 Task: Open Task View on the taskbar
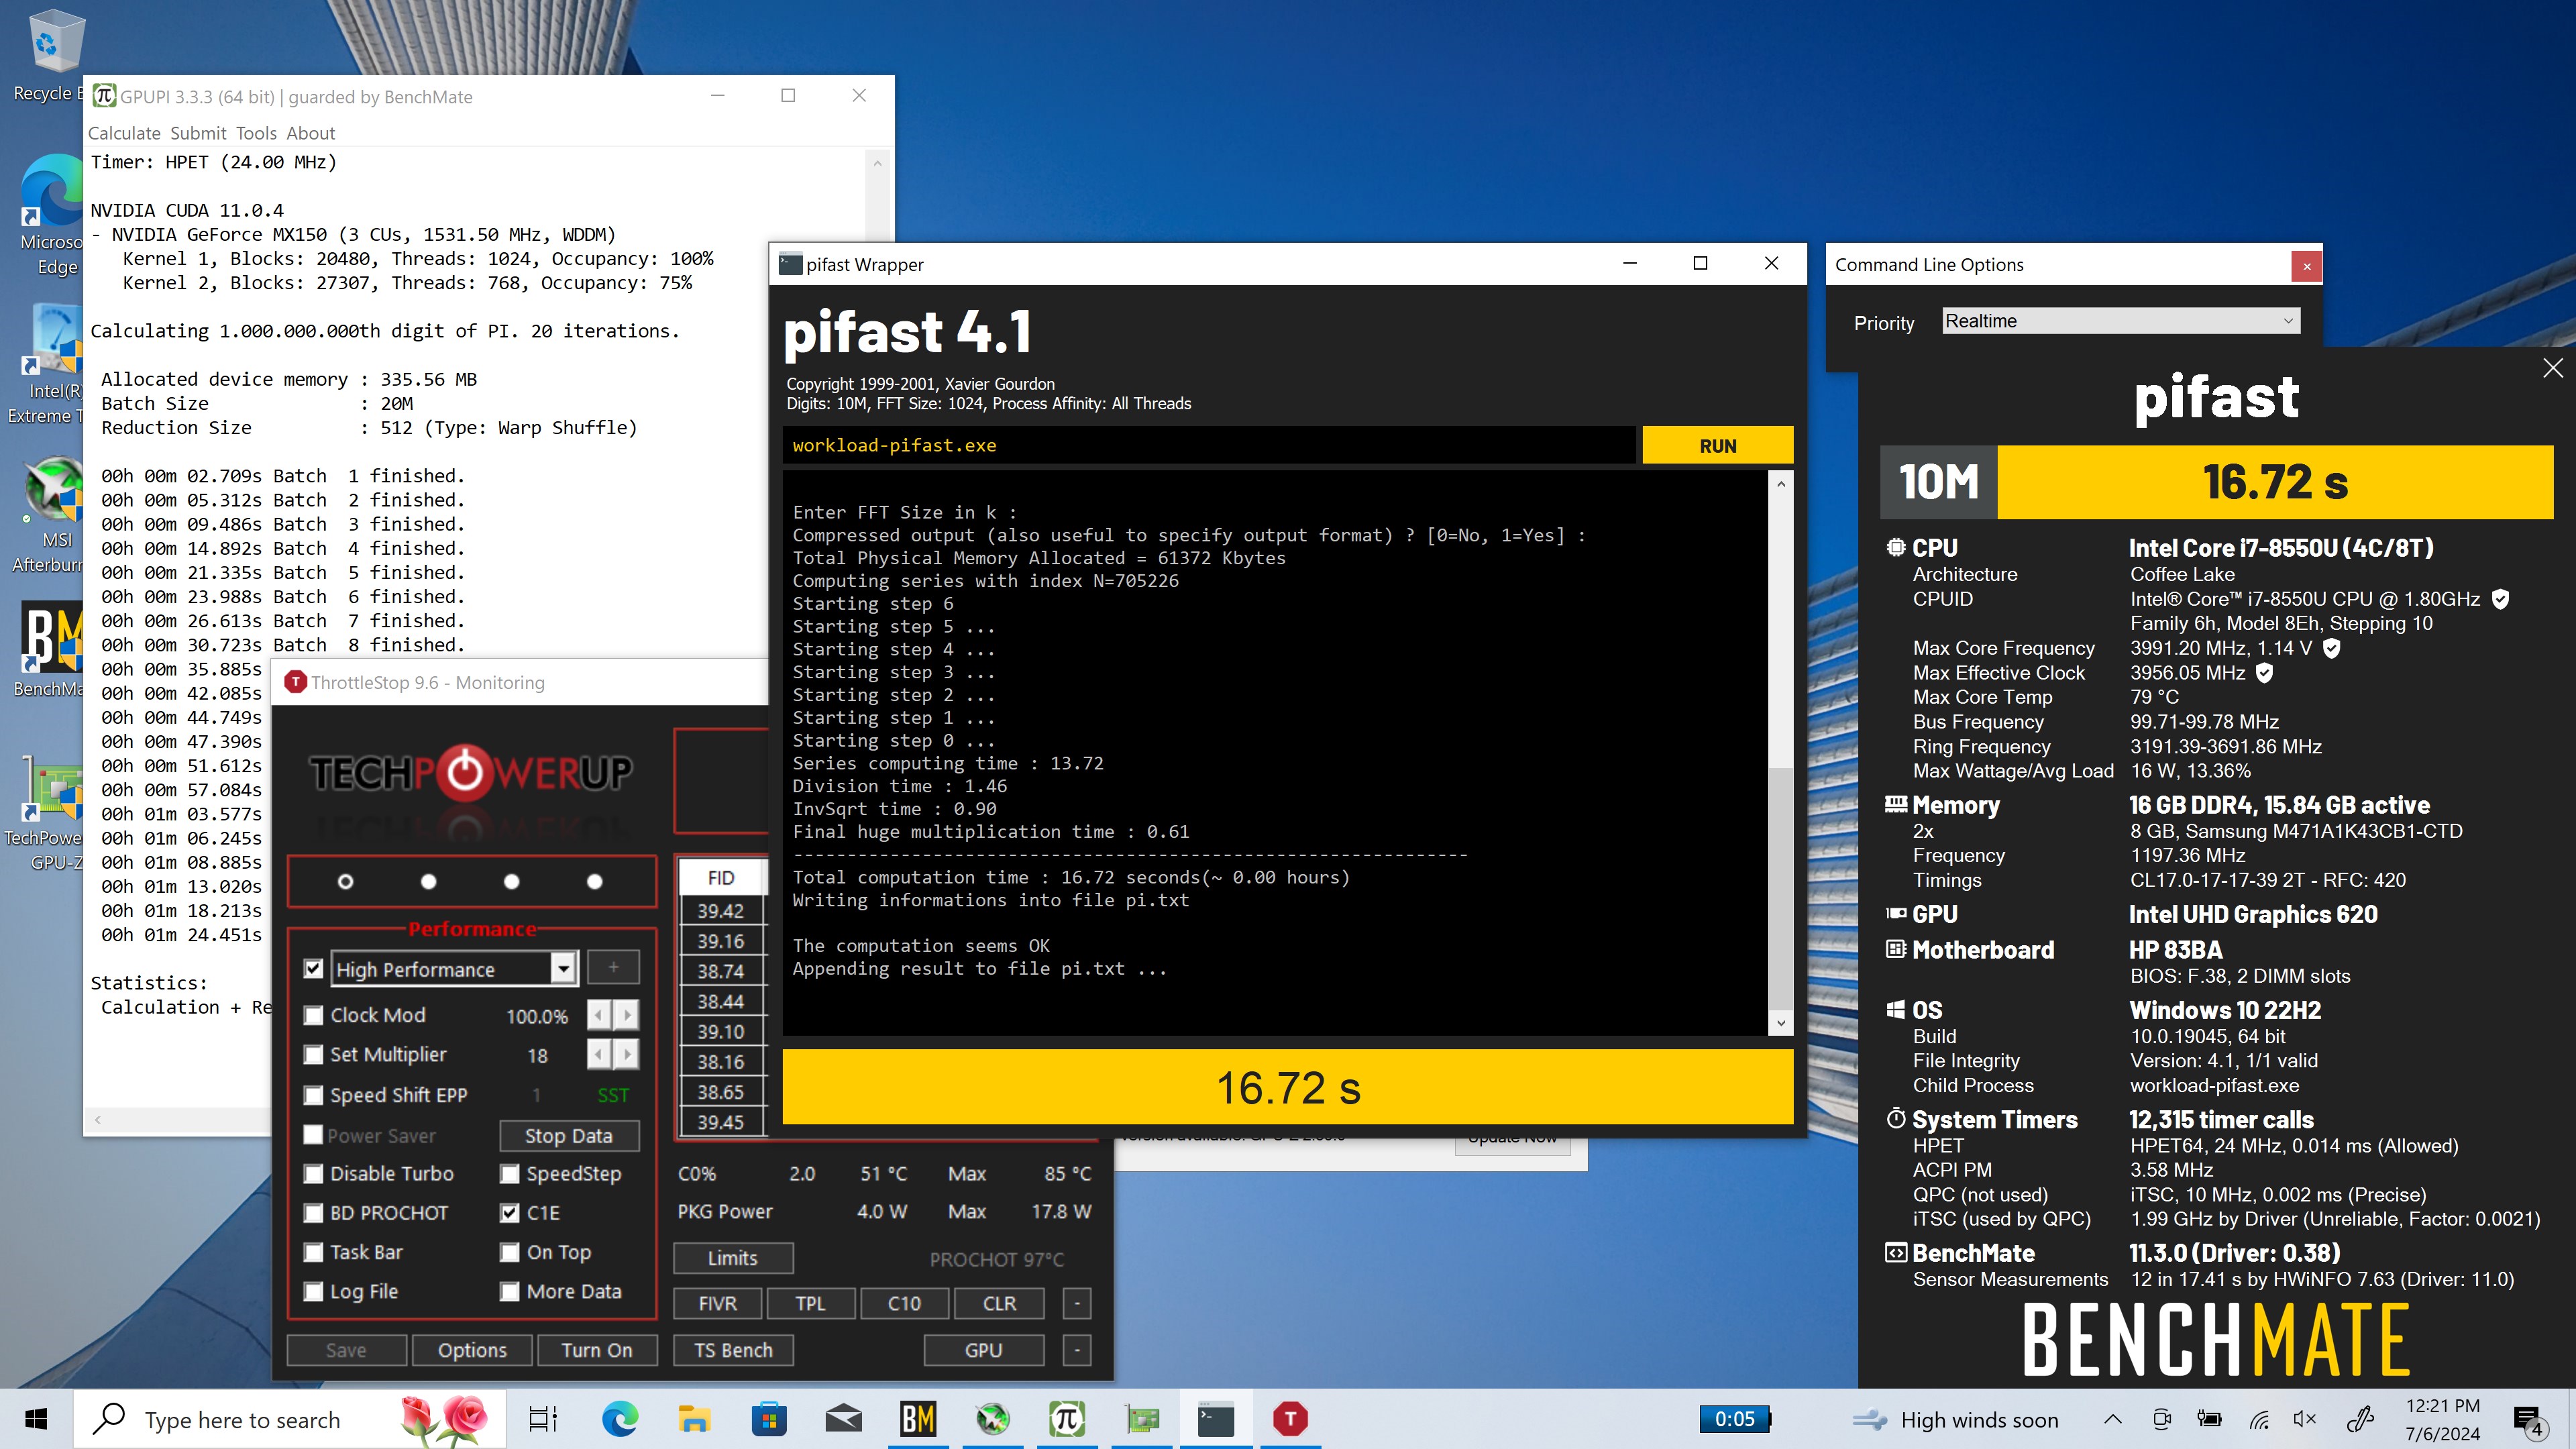tap(543, 1419)
